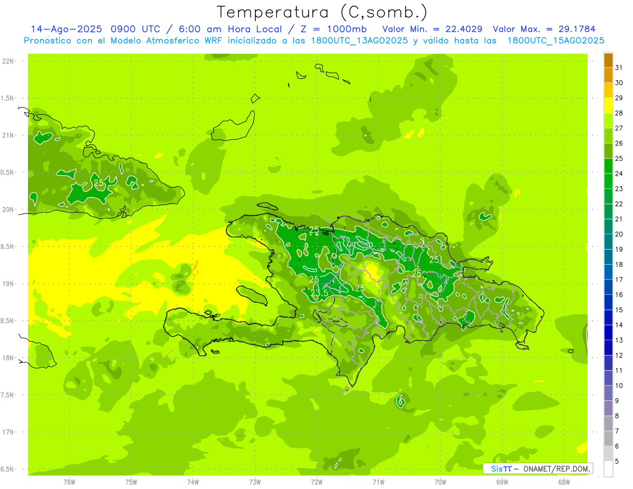Click the longitude label "70W"
Viewport: 633px width, 489px height.
440,482
